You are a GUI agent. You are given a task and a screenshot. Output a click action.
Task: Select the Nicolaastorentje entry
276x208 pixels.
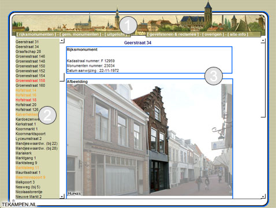29,192
